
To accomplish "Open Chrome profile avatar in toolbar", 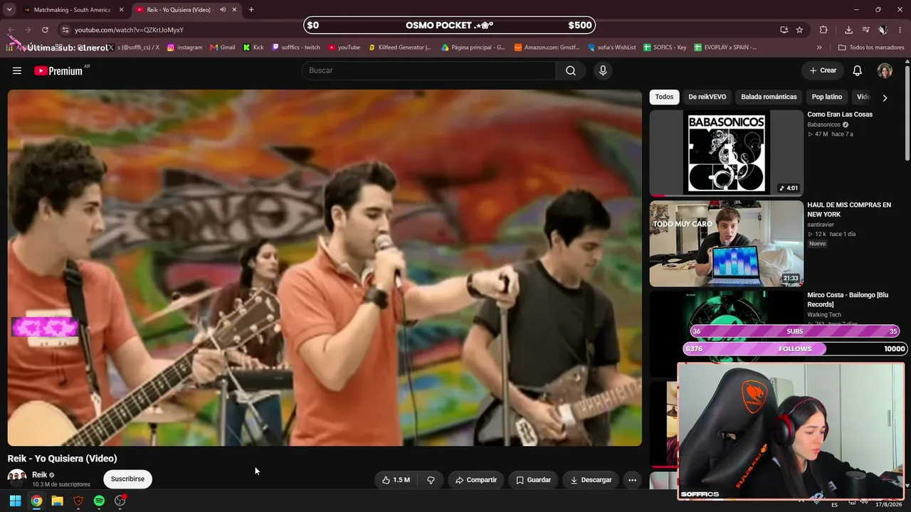I will 883,30.
